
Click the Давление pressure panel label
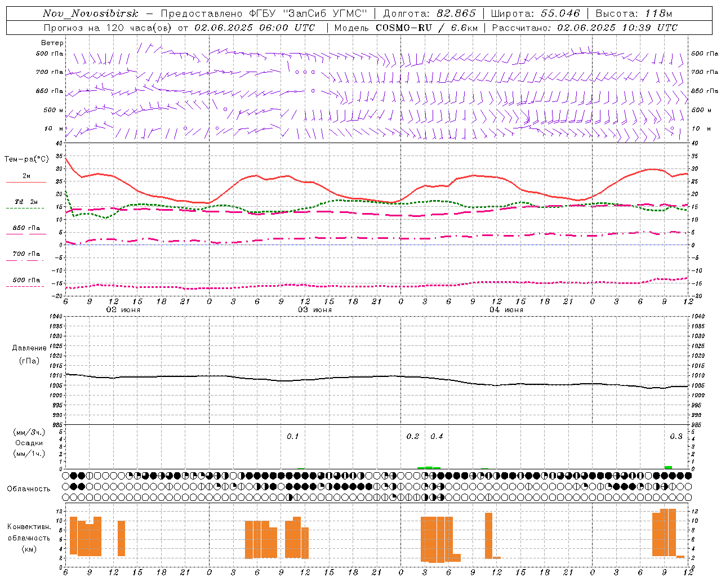point(29,348)
